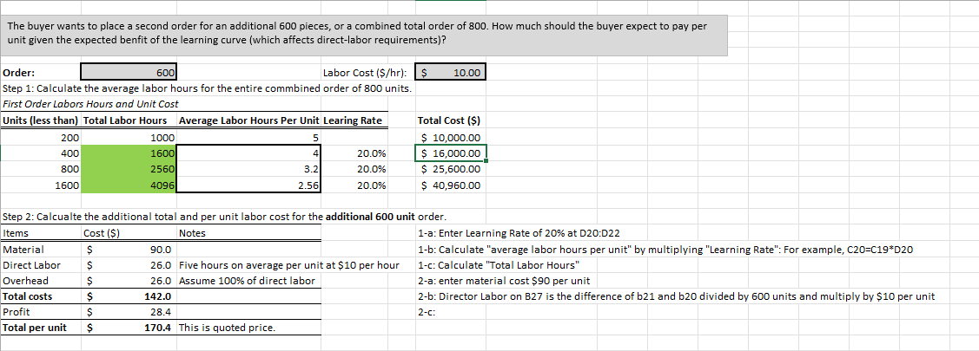
Task: Select total labor hours cell 1000
Action: click(129, 137)
